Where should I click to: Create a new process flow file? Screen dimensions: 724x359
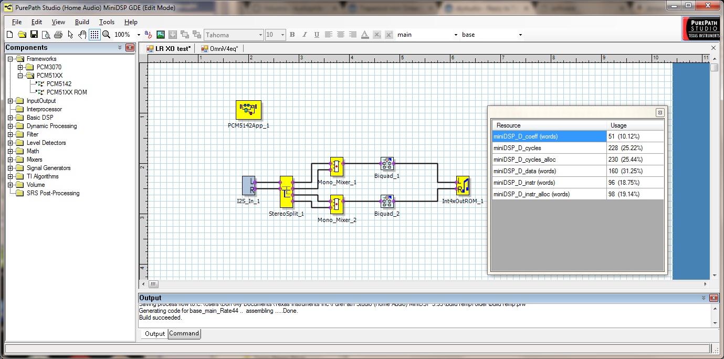(x=9, y=35)
